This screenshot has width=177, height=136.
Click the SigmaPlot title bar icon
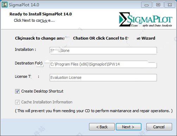(5, 5)
